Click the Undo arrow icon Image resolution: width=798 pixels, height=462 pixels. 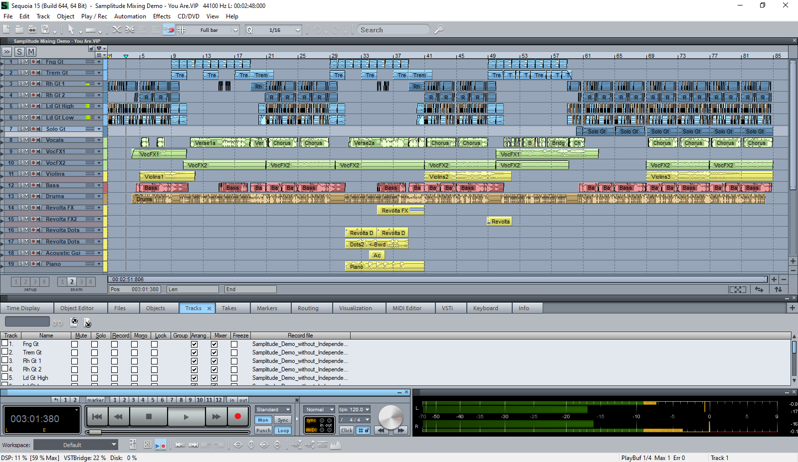click(x=317, y=30)
